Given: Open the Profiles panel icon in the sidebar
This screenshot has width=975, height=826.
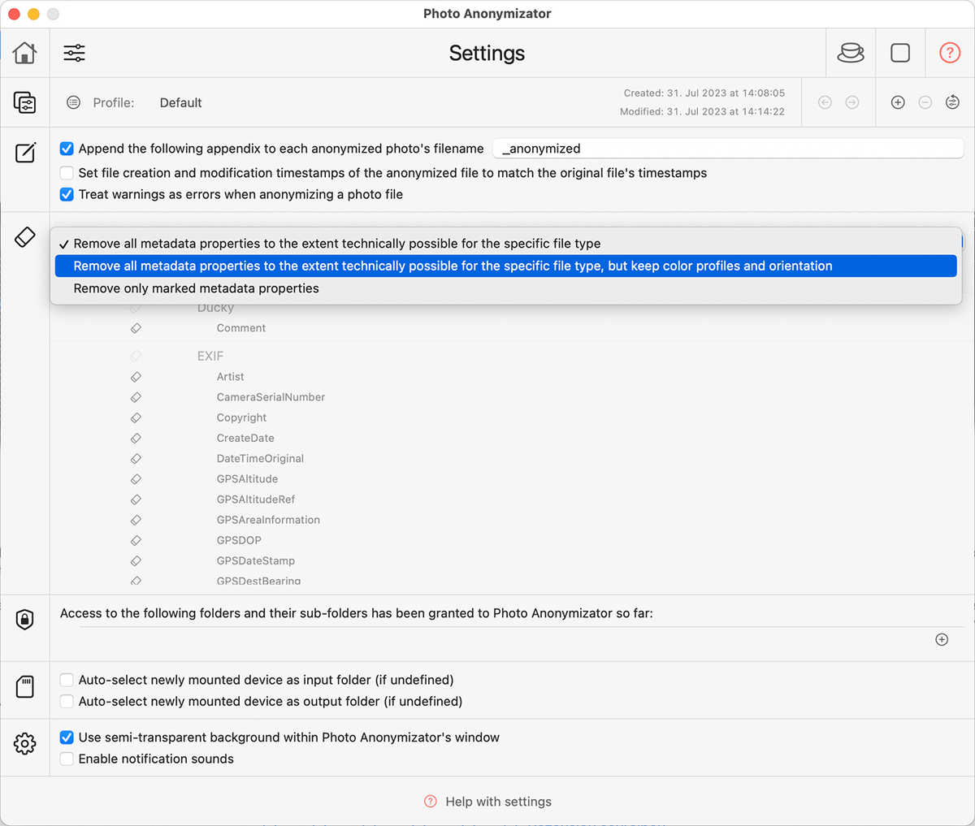Looking at the screenshot, I should [x=24, y=102].
